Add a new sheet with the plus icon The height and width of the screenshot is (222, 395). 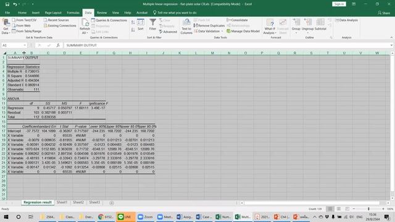[x=112, y=203]
